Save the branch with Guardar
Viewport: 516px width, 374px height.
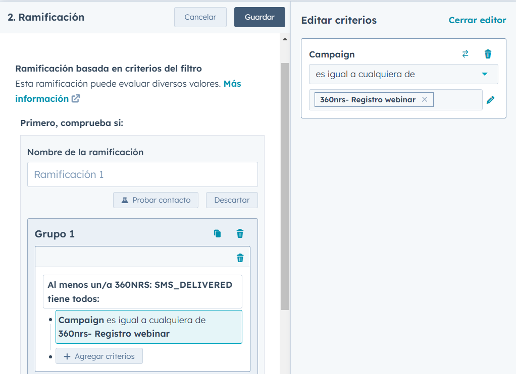[260, 17]
